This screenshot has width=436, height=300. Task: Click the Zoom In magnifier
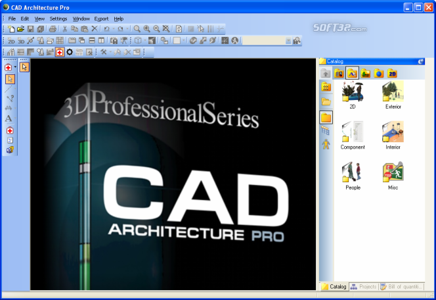[x=147, y=29]
